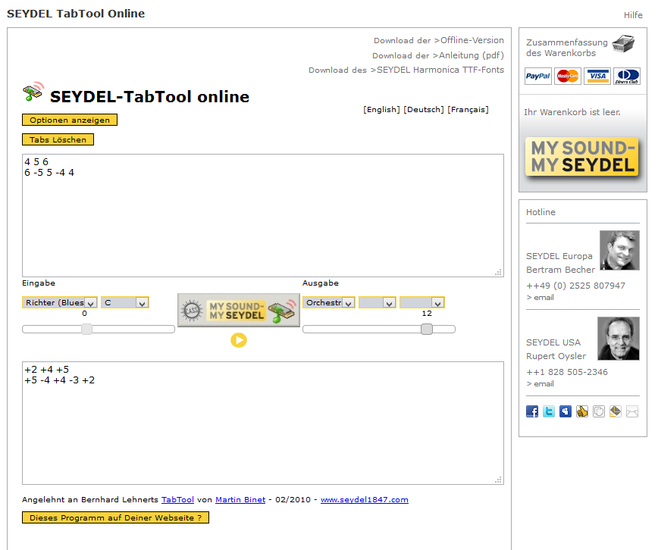Click the shopping basket icon
This screenshot has width=658, height=550.
623,44
